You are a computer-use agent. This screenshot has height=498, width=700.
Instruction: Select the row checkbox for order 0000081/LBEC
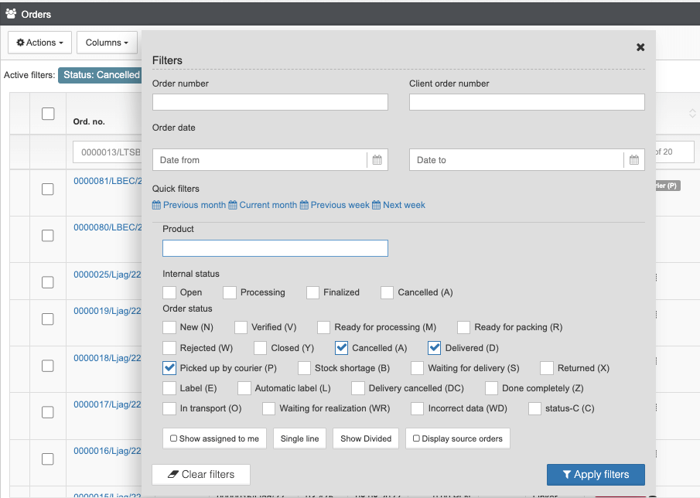pyautogui.click(x=48, y=189)
